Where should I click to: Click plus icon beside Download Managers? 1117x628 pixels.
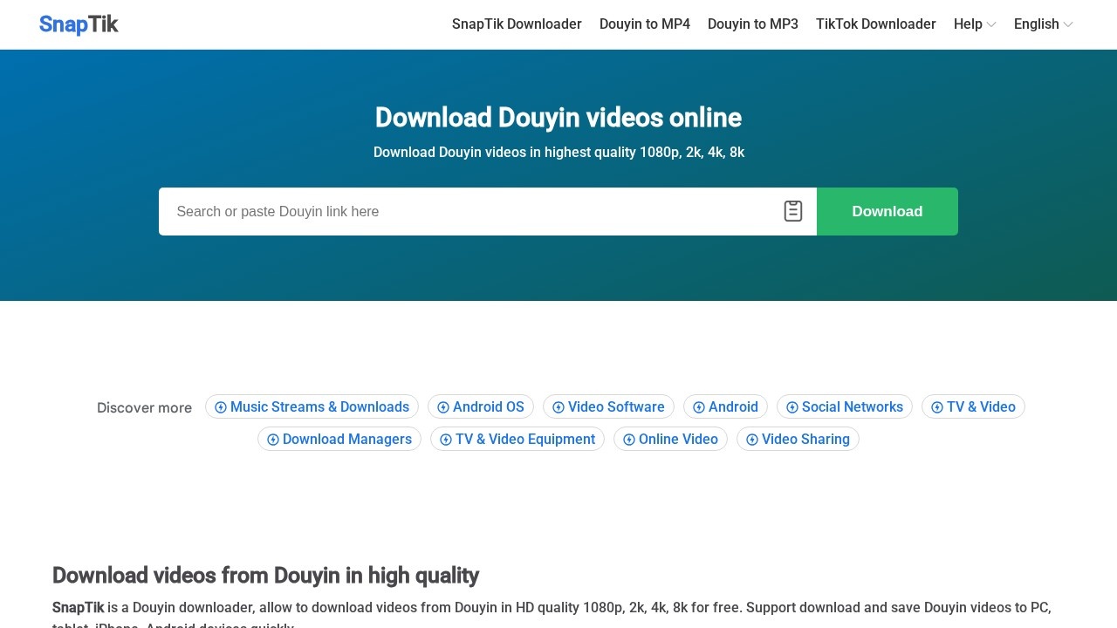pyautogui.click(x=273, y=440)
